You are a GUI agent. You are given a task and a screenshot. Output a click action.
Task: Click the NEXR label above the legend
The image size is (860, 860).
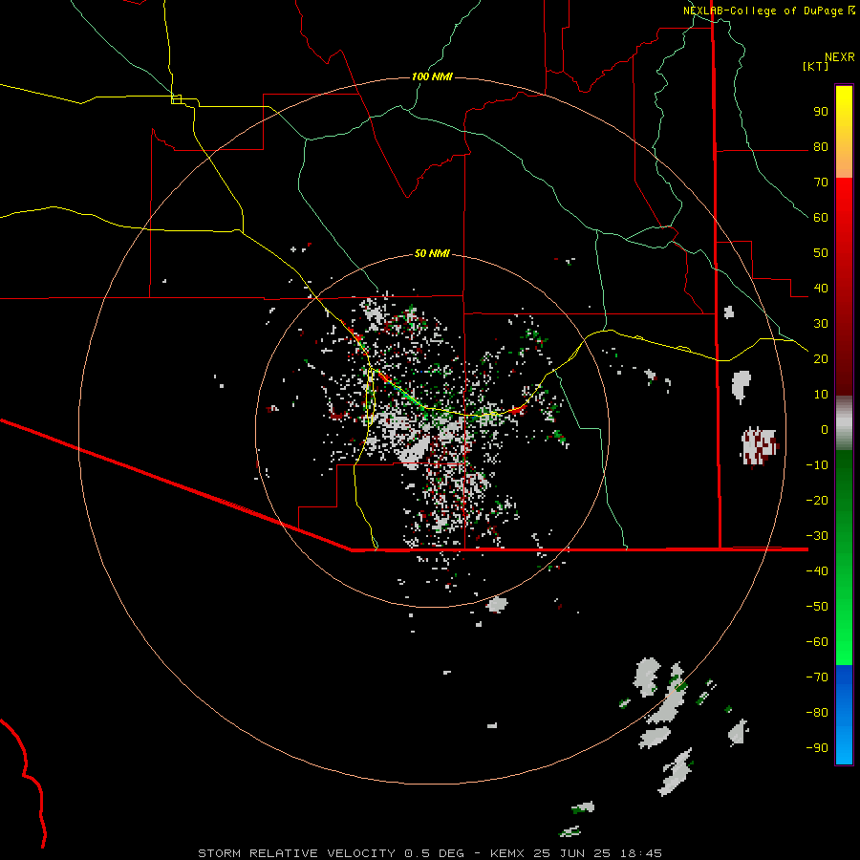(x=840, y=57)
